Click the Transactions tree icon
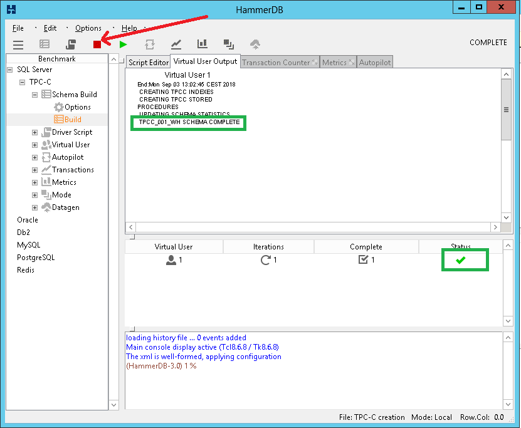This screenshot has width=521, height=428. tap(46, 170)
